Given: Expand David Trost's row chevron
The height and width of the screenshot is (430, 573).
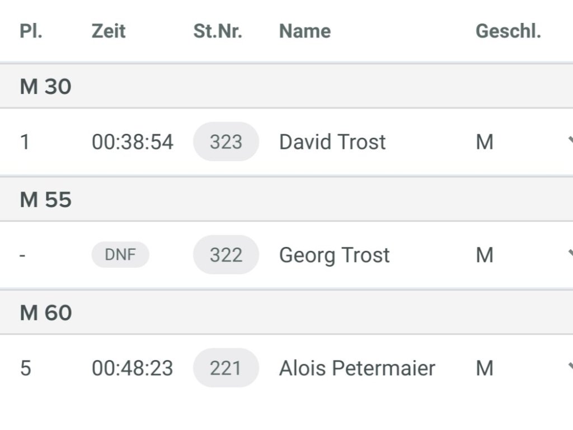Looking at the screenshot, I should (x=570, y=141).
